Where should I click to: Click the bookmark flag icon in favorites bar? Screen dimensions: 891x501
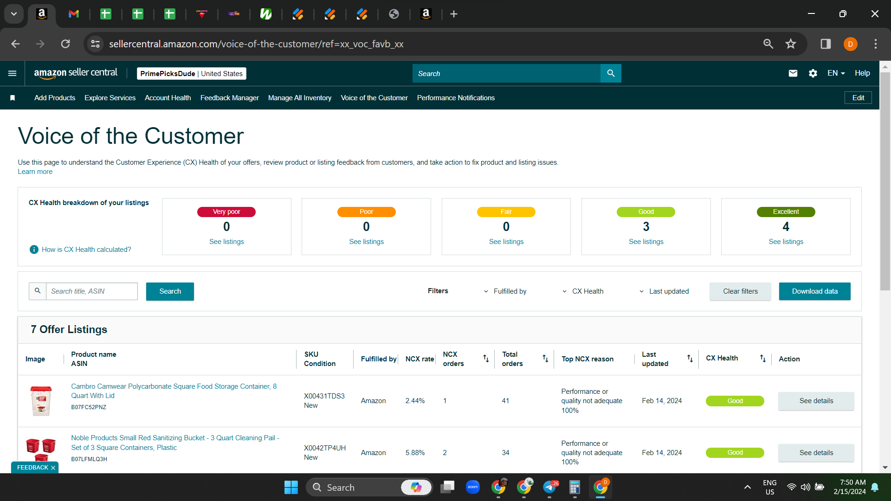click(13, 98)
